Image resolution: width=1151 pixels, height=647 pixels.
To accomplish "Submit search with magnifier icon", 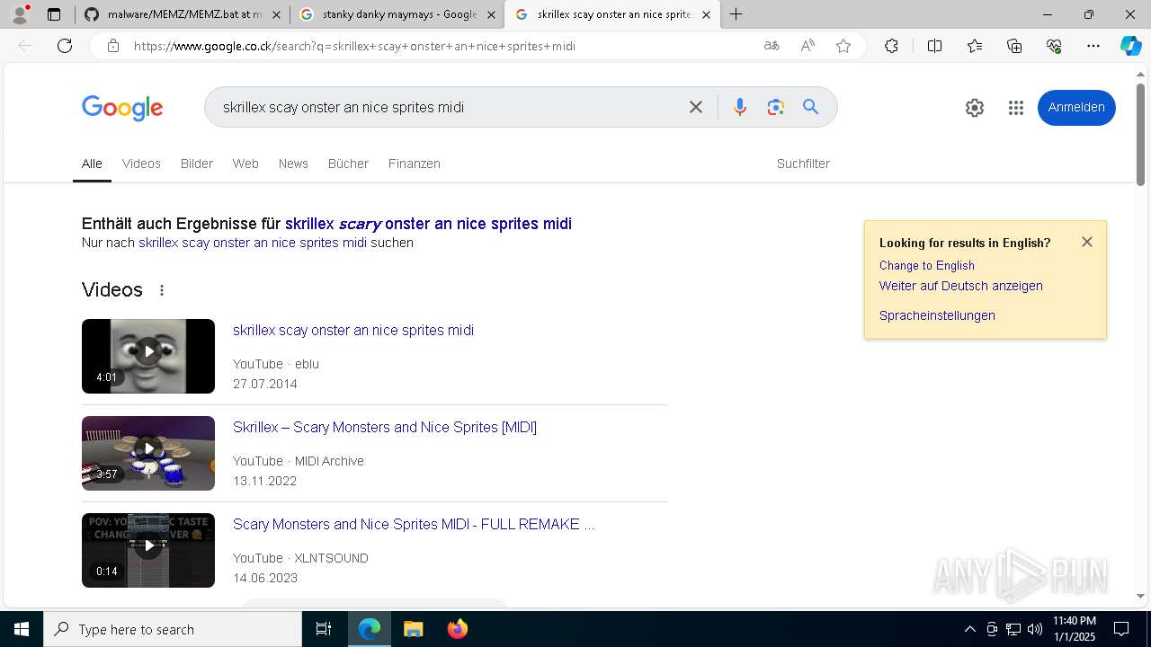I will [811, 107].
